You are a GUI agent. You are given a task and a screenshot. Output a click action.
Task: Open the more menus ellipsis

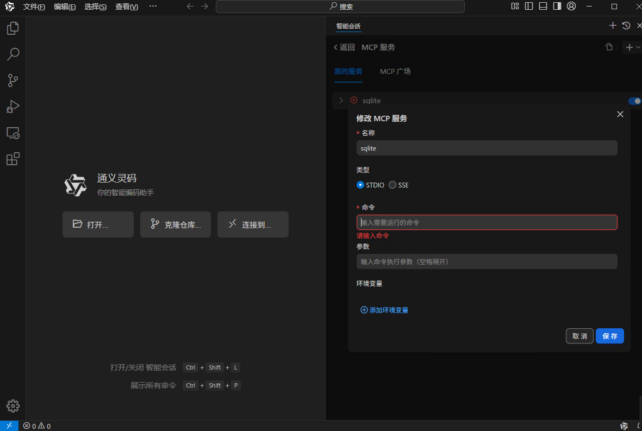[x=153, y=6]
